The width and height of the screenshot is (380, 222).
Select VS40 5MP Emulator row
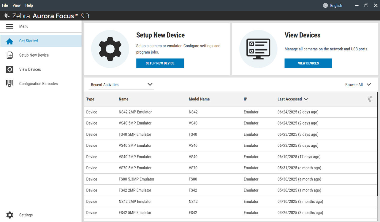230,123
